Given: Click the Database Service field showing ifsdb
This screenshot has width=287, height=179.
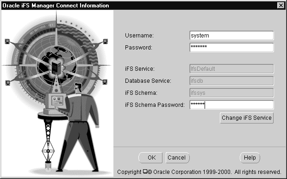Looking at the screenshot, I should coord(232,81).
